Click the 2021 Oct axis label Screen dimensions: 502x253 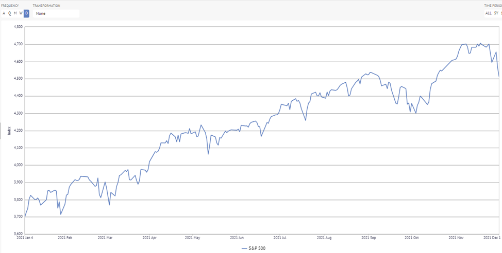point(412,238)
